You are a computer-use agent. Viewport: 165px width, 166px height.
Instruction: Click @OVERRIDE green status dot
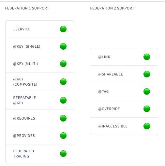pos(147,109)
